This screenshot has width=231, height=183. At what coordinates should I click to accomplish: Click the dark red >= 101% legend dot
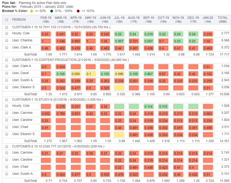78,11
